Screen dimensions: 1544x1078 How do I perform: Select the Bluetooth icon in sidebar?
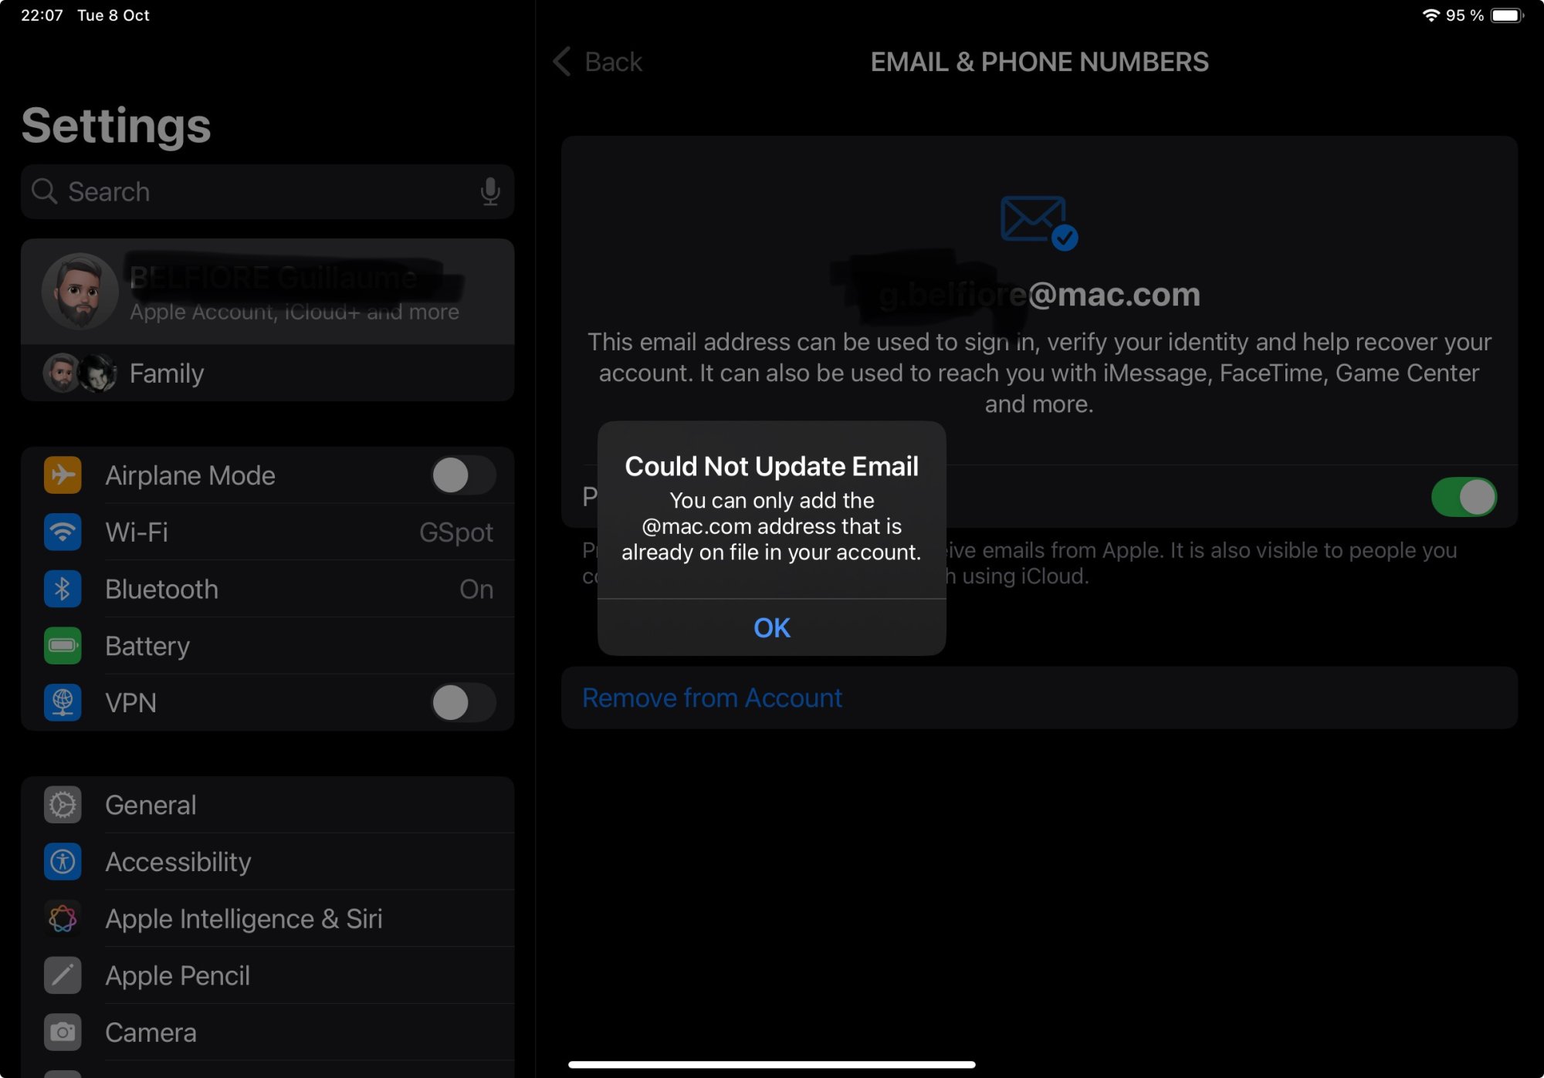pyautogui.click(x=63, y=589)
